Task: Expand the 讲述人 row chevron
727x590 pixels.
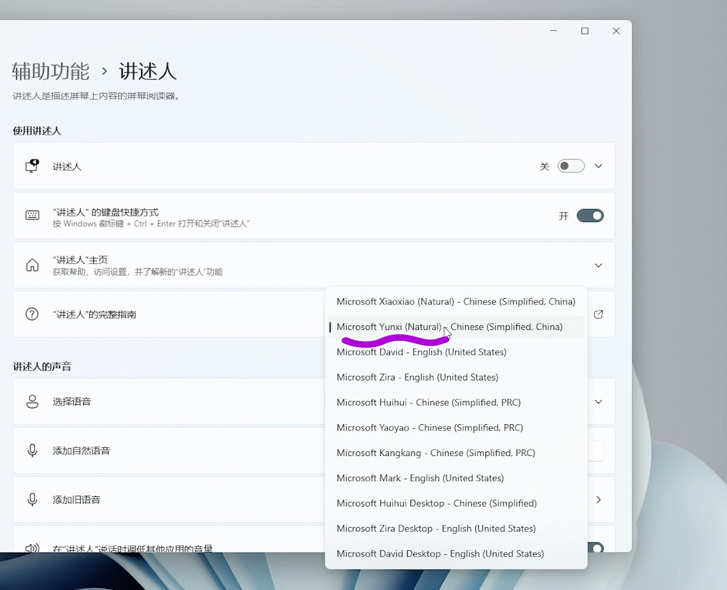Action: tap(598, 166)
